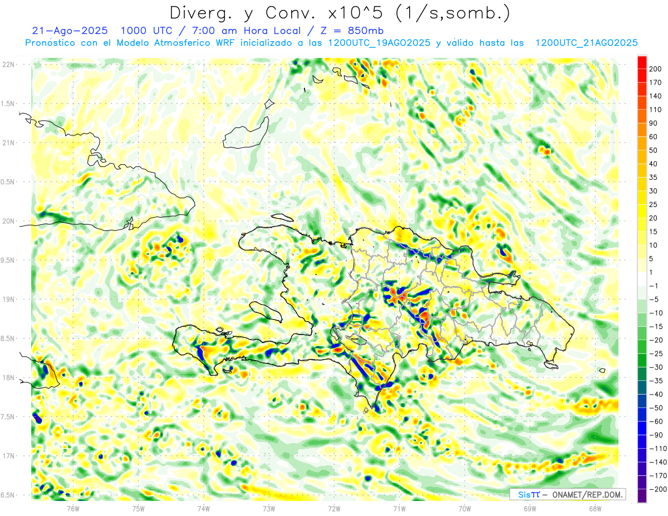The width and height of the screenshot is (668, 516).
Task: Click the colorbar's '-140' label
Action: [x=659, y=462]
